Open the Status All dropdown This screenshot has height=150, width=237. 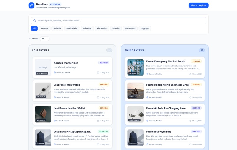[44, 39]
